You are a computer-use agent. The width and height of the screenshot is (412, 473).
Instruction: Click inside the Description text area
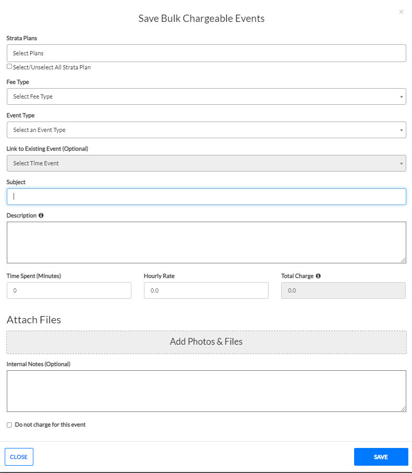pos(206,242)
